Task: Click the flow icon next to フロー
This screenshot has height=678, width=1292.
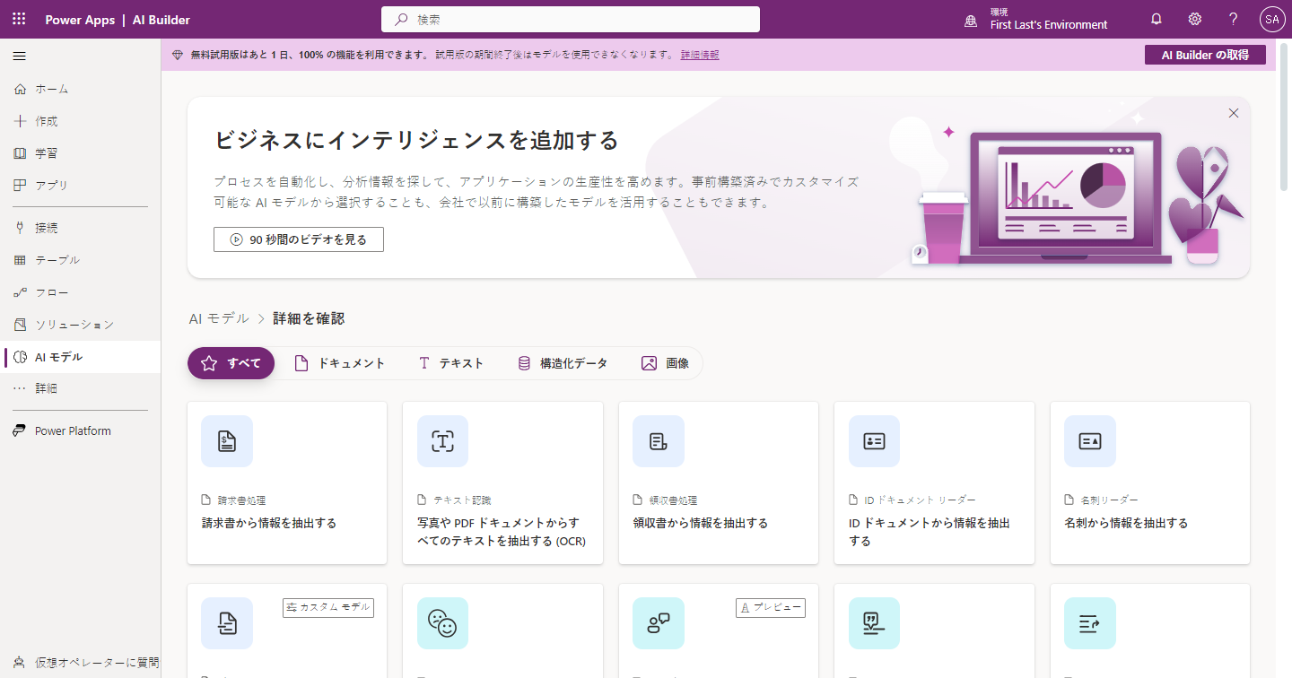Action: 21,292
